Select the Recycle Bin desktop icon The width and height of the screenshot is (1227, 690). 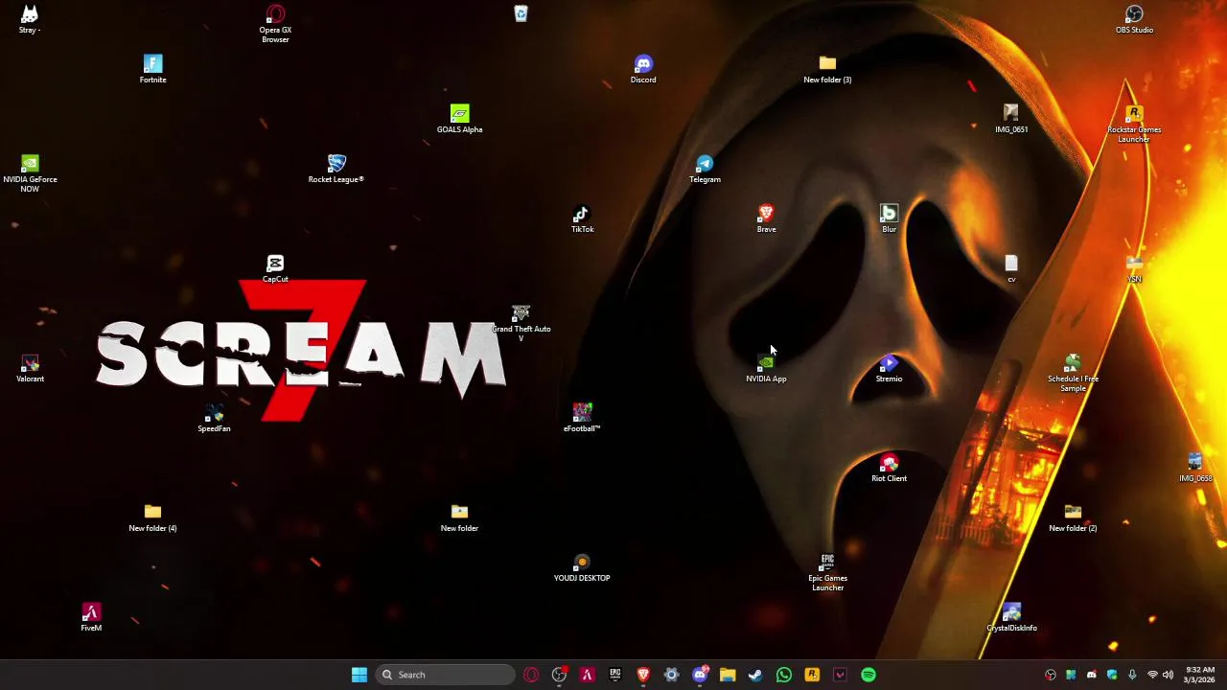(x=521, y=13)
